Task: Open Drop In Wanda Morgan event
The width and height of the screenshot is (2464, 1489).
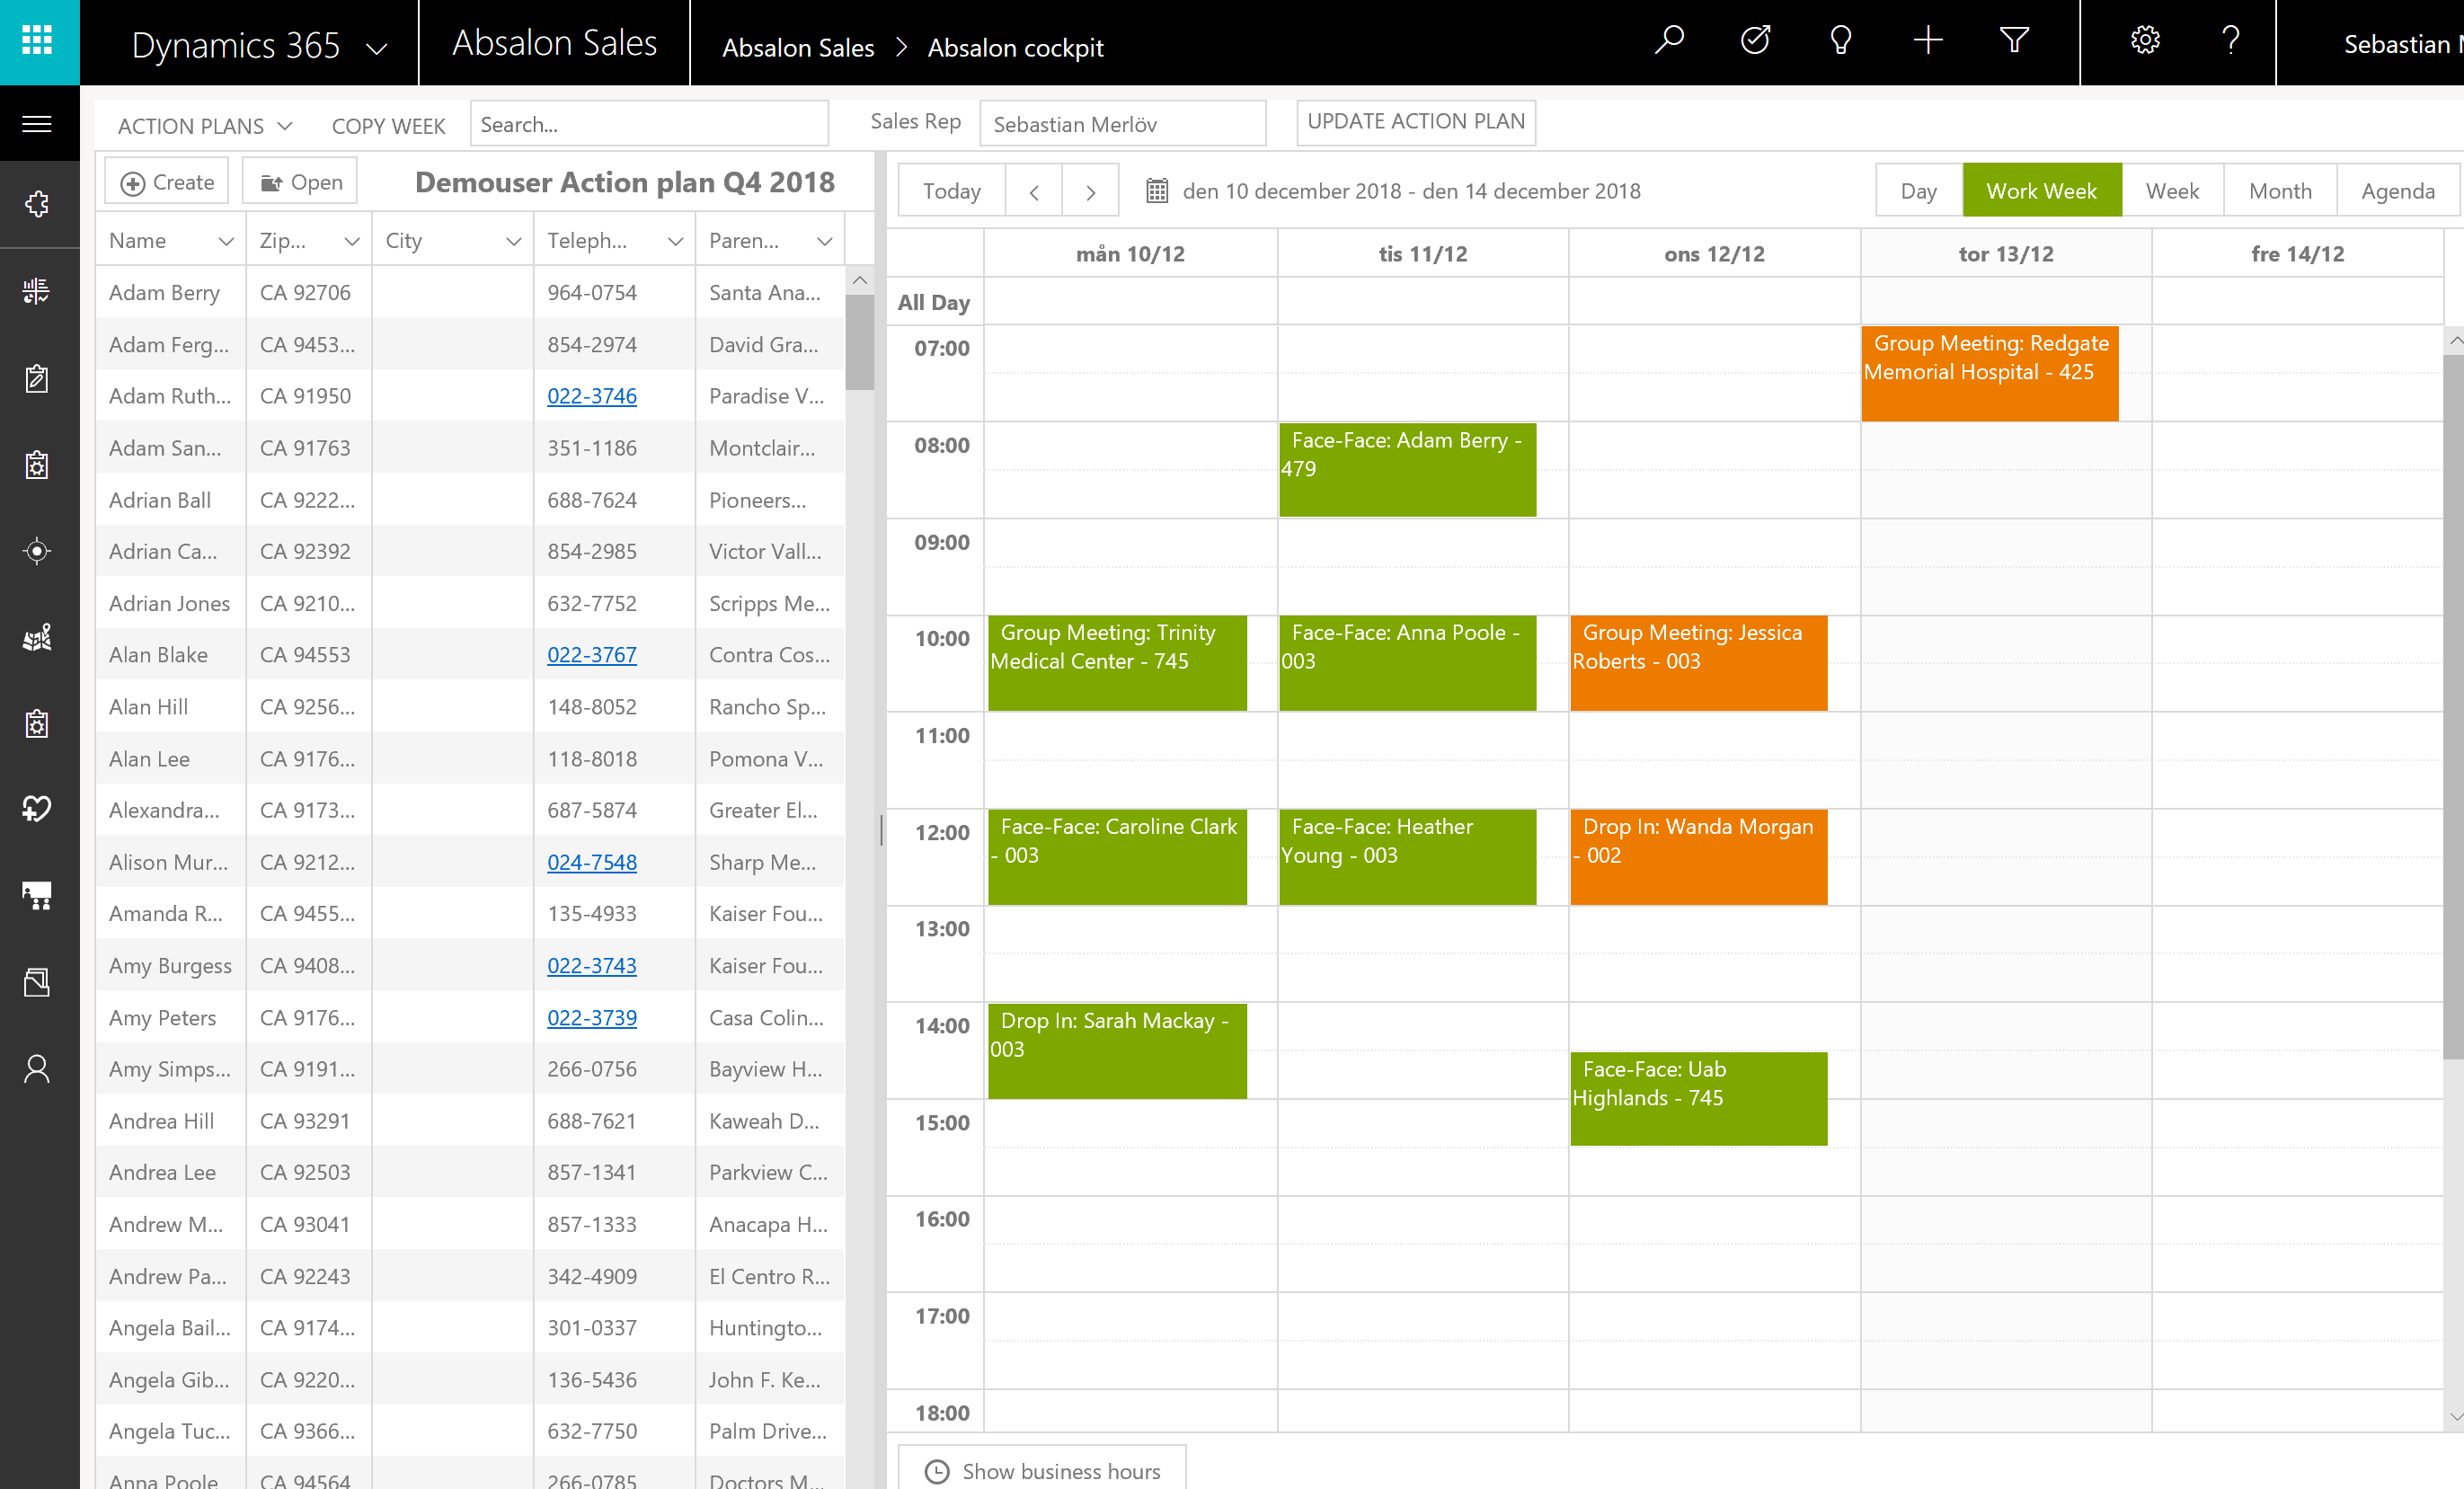Action: 1699,857
